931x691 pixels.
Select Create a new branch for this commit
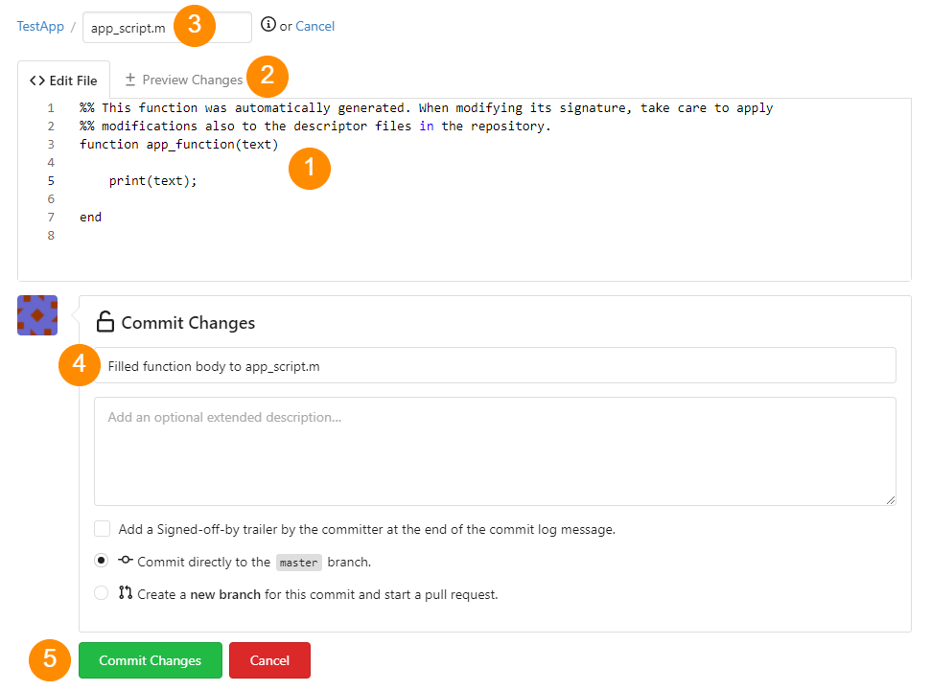click(102, 594)
